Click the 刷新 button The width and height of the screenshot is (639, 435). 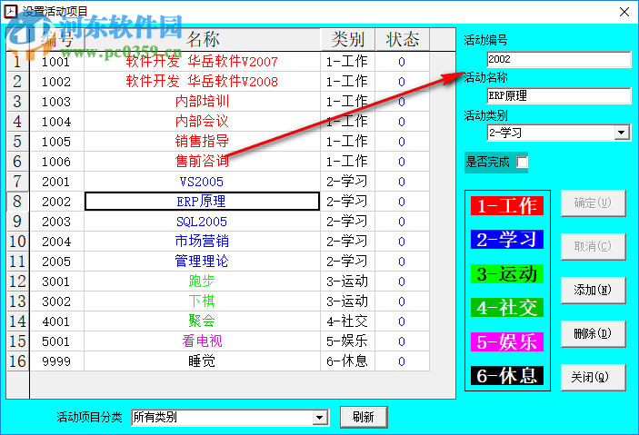pos(364,417)
